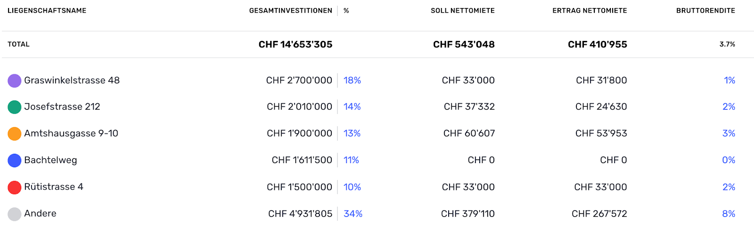Click the percent column header symbol

pos(346,10)
